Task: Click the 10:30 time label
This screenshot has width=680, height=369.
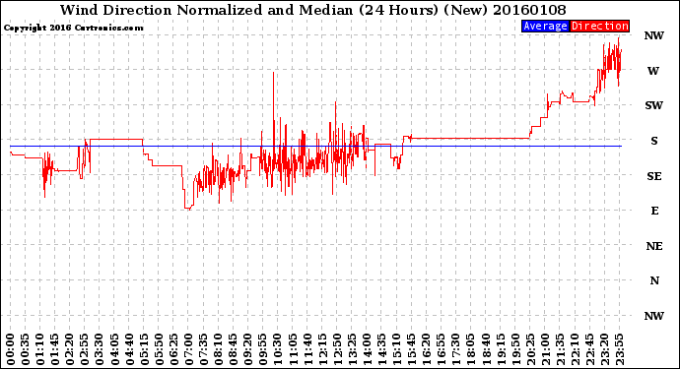Action: click(278, 349)
